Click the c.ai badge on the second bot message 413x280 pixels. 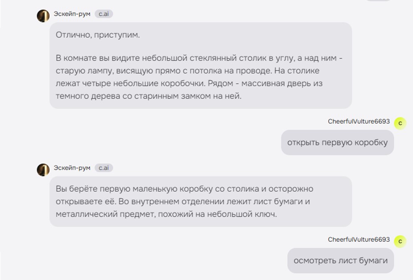(103, 168)
